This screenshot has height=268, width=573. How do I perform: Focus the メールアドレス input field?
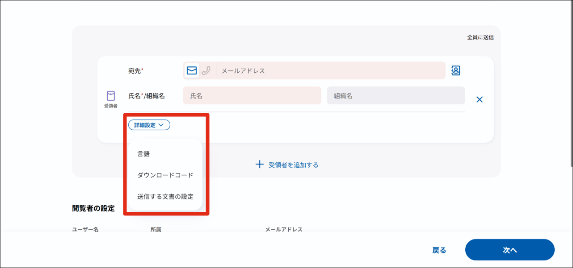[x=331, y=70]
